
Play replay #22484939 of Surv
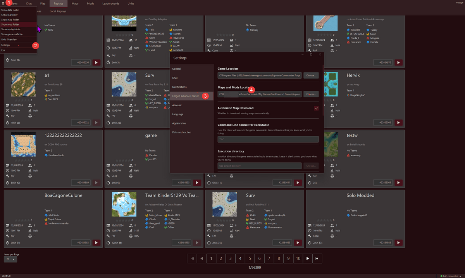tap(298, 243)
